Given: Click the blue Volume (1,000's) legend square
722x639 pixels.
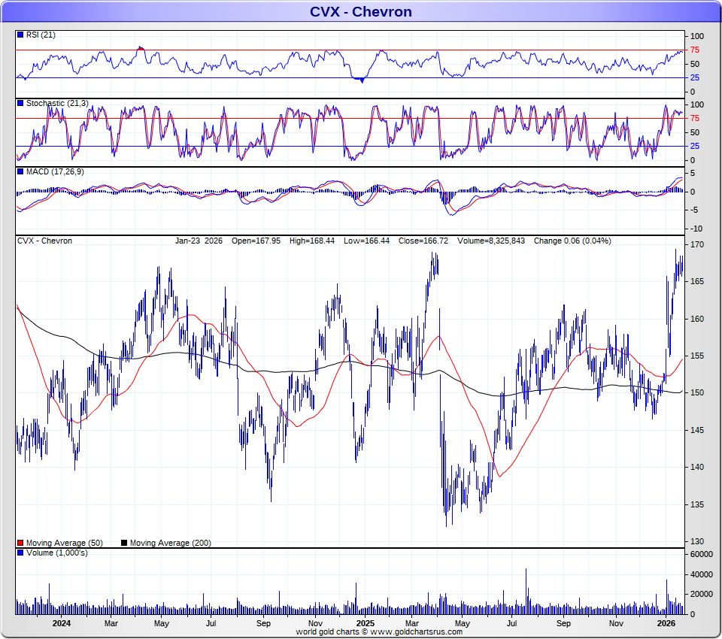Looking at the screenshot, I should pyautogui.click(x=20, y=553).
